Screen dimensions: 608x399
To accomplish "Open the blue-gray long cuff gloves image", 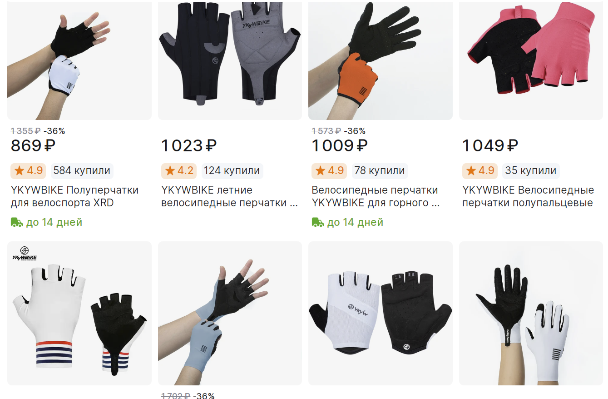I will [230, 313].
